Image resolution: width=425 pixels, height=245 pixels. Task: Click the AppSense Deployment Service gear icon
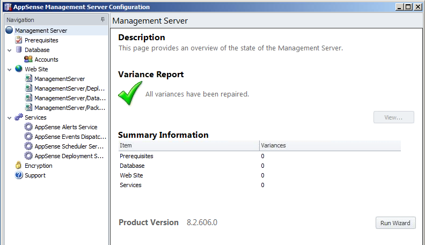28,155
